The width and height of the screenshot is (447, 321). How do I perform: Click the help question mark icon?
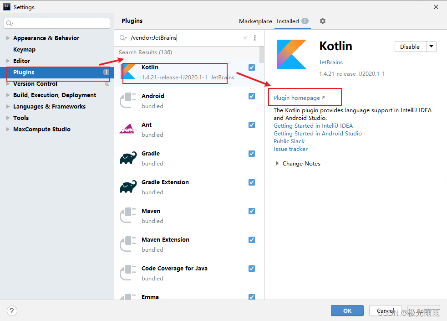[12, 311]
